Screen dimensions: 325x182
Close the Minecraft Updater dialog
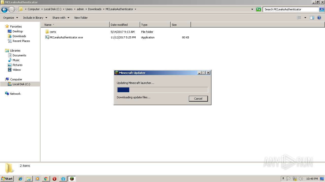pyautogui.click(x=208, y=73)
